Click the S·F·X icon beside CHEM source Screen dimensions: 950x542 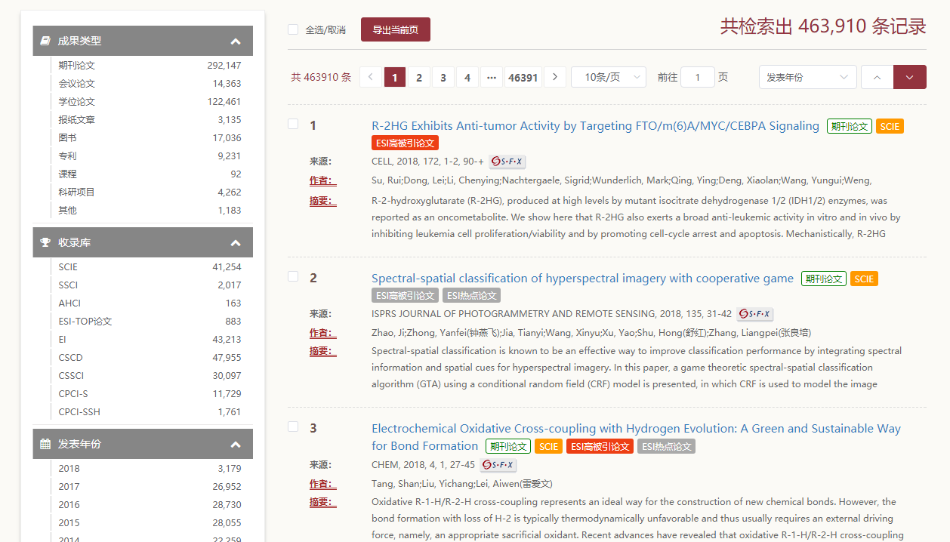click(498, 465)
